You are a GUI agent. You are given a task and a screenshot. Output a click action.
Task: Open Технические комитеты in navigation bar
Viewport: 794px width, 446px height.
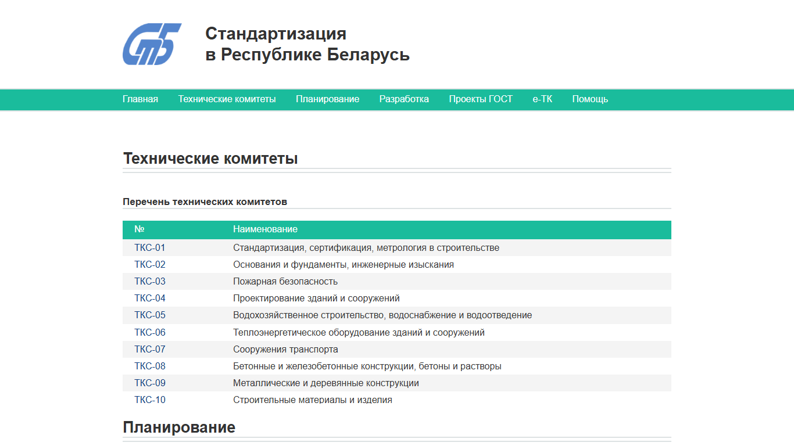pos(227,99)
